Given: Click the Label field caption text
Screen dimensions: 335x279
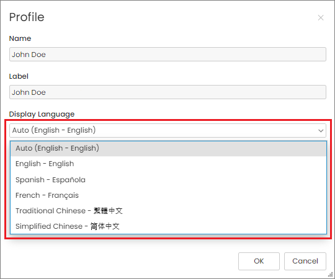Looking at the screenshot, I should pyautogui.click(x=19, y=76).
